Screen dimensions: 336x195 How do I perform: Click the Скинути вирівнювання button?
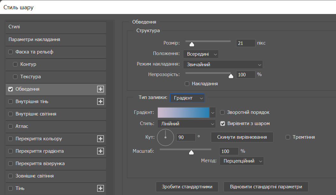pyautogui.click(x=242, y=137)
